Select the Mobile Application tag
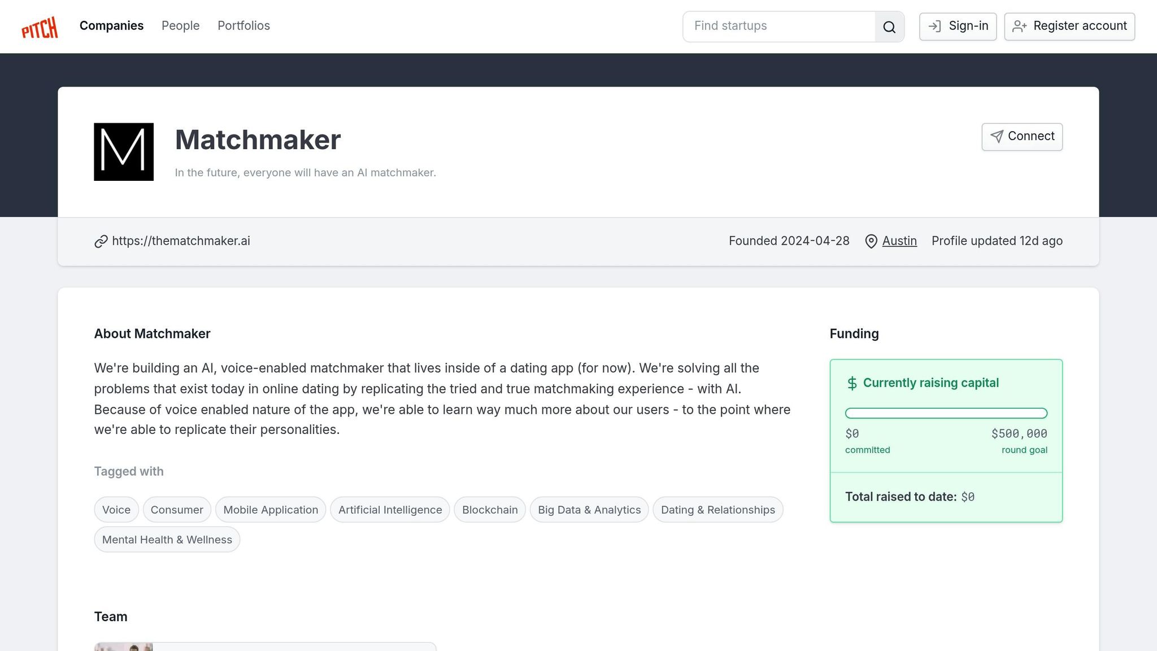1157x651 pixels. 271,510
